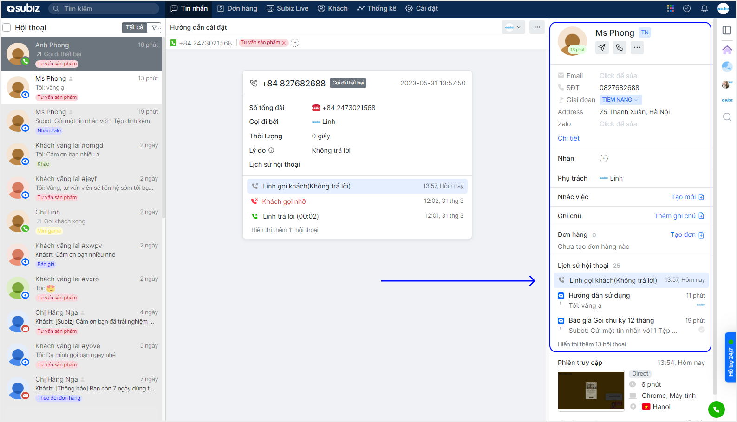Open the apps grid icon
The height and width of the screenshot is (422, 737).
(670, 8)
